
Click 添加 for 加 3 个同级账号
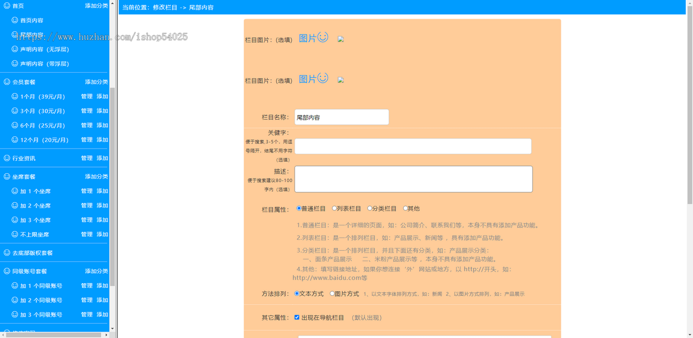[x=102, y=315]
